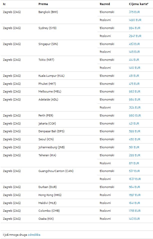The width and height of the screenshot is (153, 239).
Task: Click the 421 EUR Jakarta price
Action: point(134,123)
